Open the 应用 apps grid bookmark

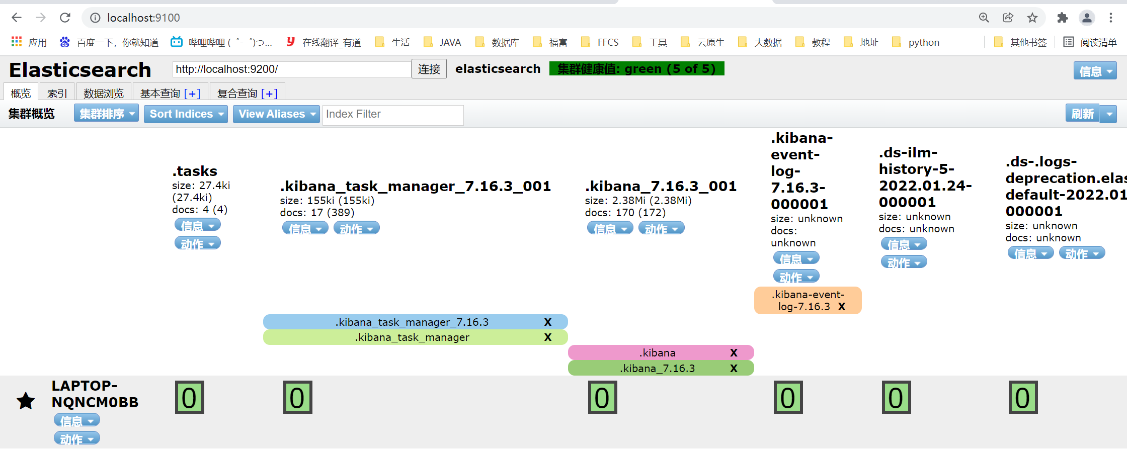click(x=29, y=42)
